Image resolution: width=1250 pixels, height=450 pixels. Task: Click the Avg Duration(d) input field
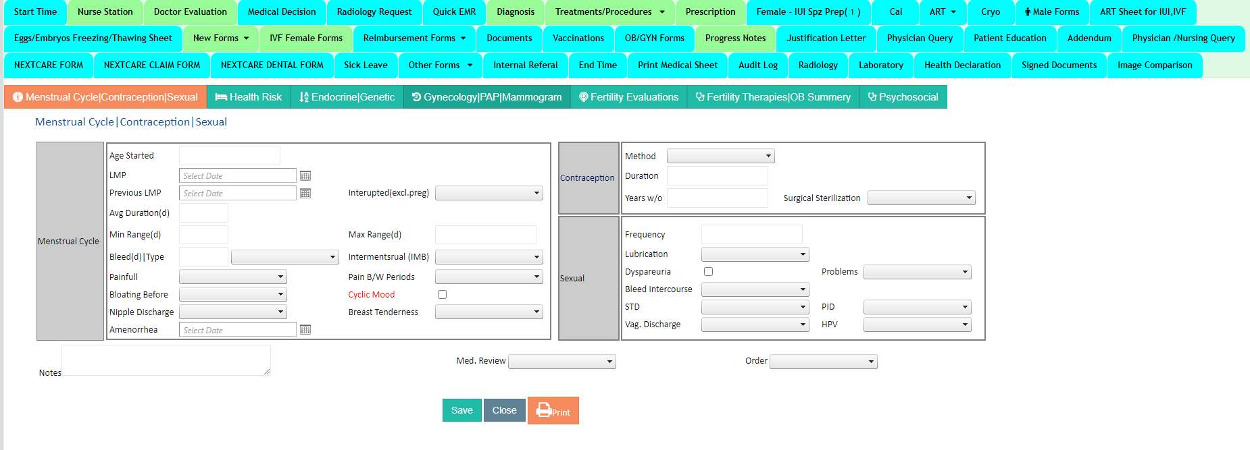pos(203,213)
